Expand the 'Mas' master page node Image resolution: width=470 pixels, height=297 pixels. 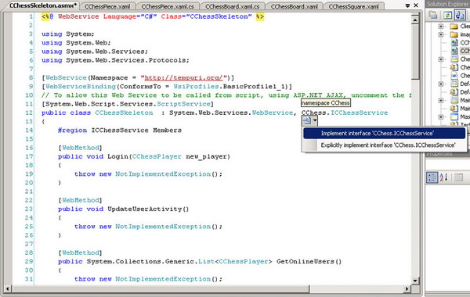coord(440,116)
